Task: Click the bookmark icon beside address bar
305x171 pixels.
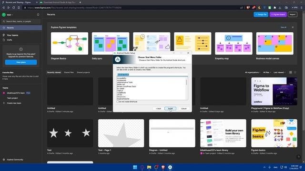Action: click(19, 8)
